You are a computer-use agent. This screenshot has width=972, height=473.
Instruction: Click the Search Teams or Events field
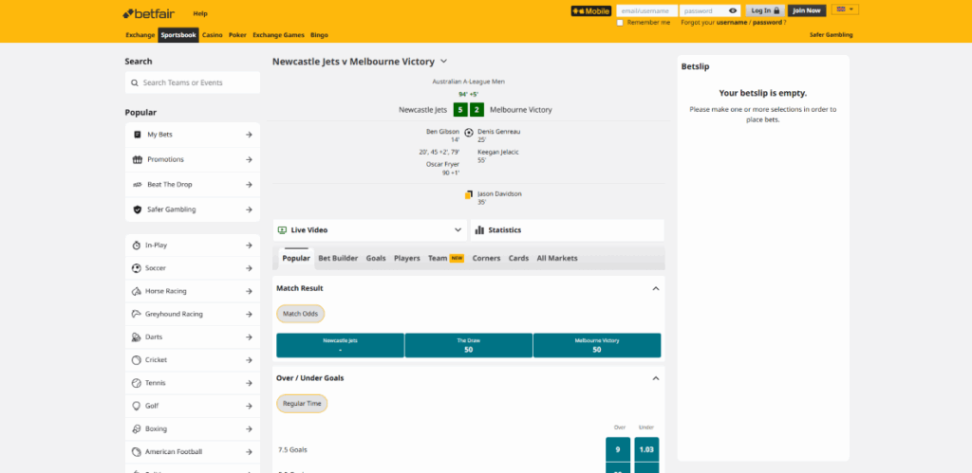pos(192,83)
